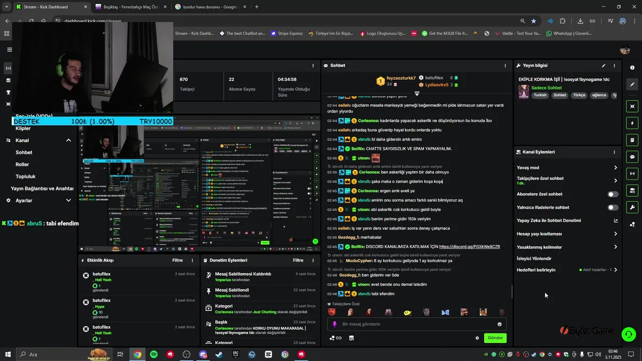Toggle Yalnızca ifadelerle sohbet switch
Screen dimensions: 642x361
pos(613,208)
